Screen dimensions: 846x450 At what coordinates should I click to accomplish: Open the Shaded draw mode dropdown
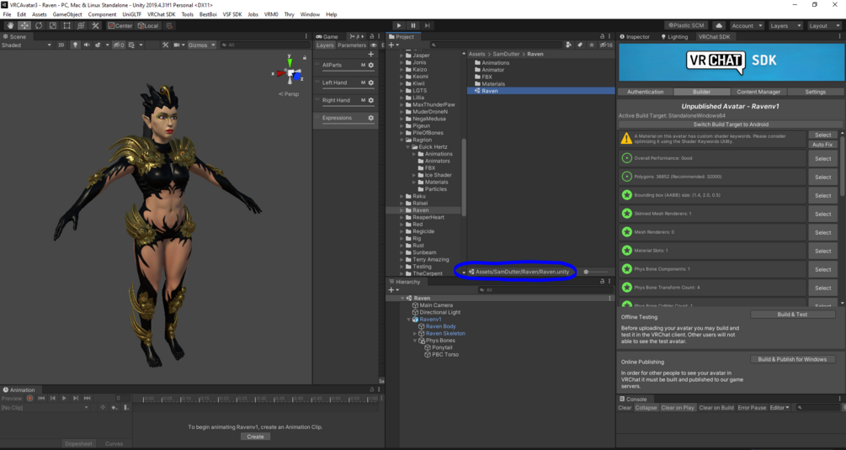tap(26, 45)
